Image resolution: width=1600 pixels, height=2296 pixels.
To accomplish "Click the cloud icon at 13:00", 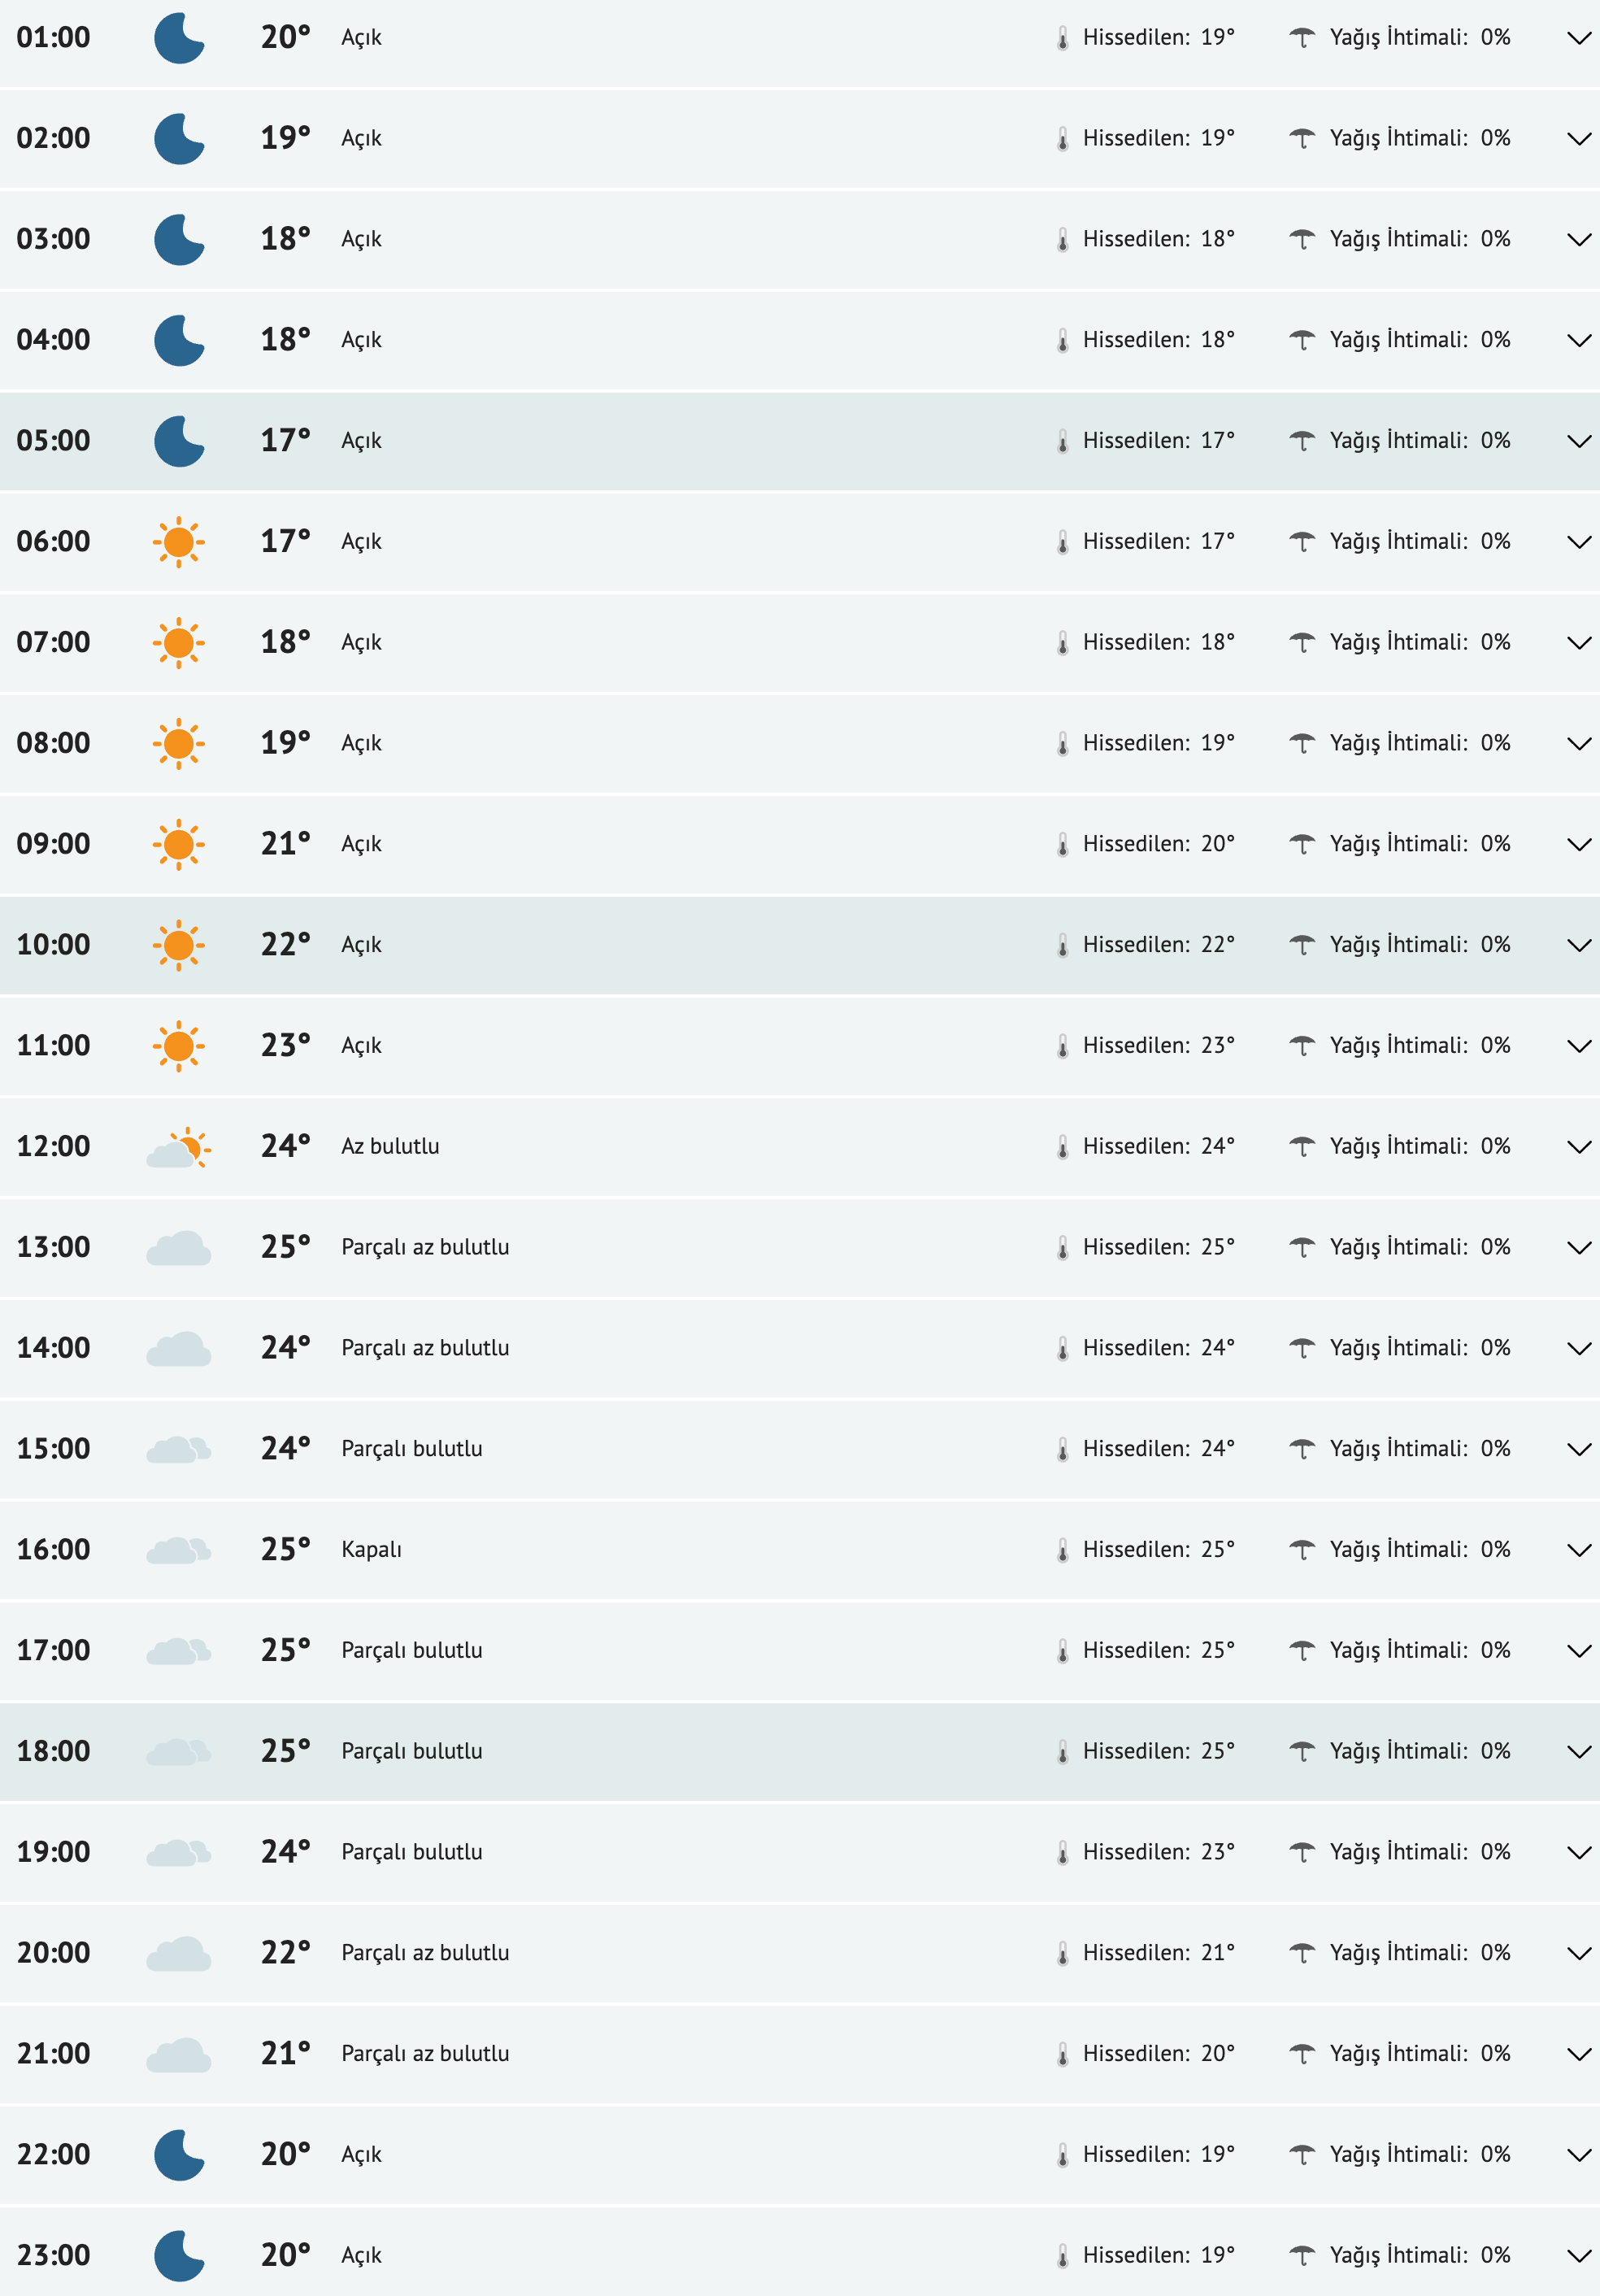I will tap(179, 1248).
